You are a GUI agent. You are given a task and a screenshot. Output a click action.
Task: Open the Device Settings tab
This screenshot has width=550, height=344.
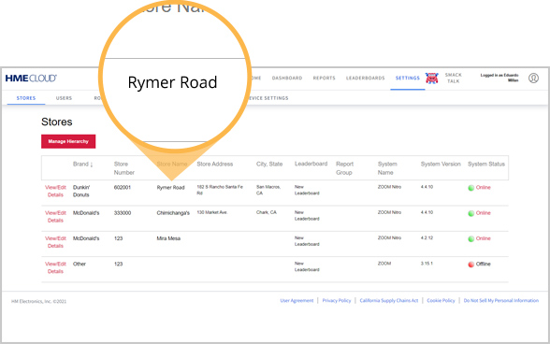(268, 98)
